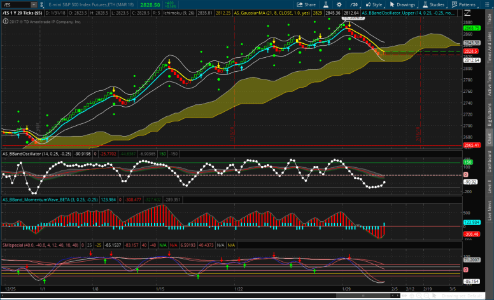Open the Dashboard sidebar tab

489,160
